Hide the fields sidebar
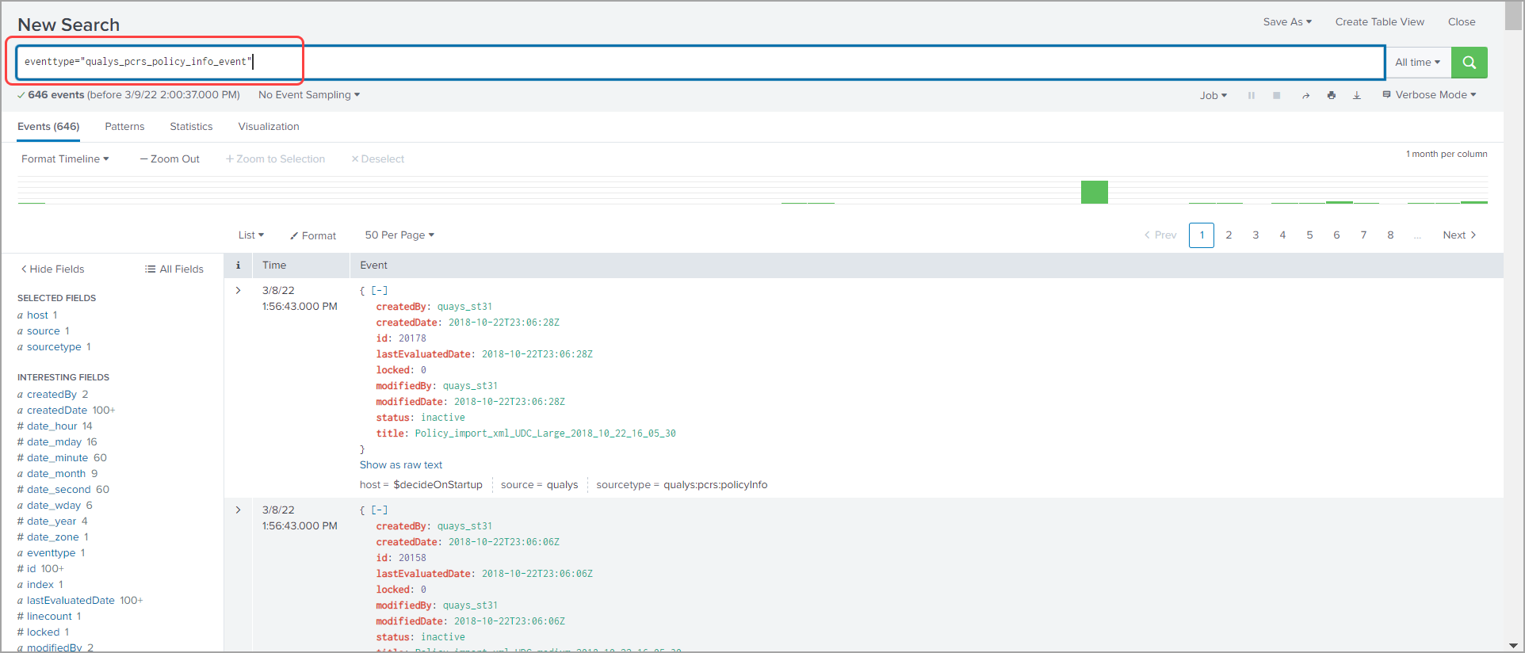Viewport: 1525px width, 653px height. point(52,269)
